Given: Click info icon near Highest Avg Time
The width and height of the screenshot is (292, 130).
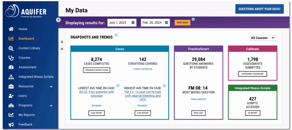Looking at the screenshot, I should (164, 86).
